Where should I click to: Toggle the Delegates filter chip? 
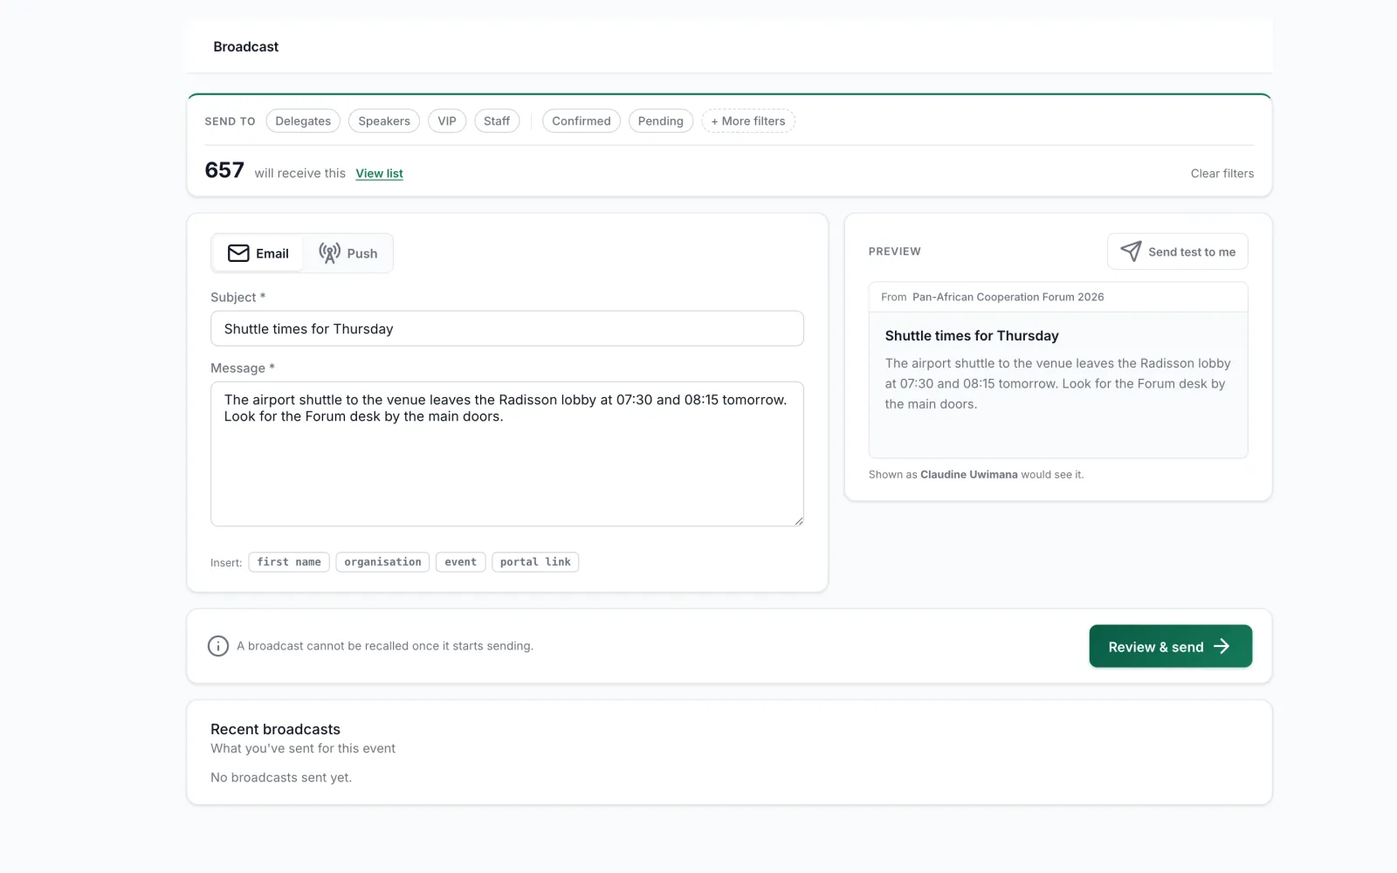pyautogui.click(x=303, y=121)
